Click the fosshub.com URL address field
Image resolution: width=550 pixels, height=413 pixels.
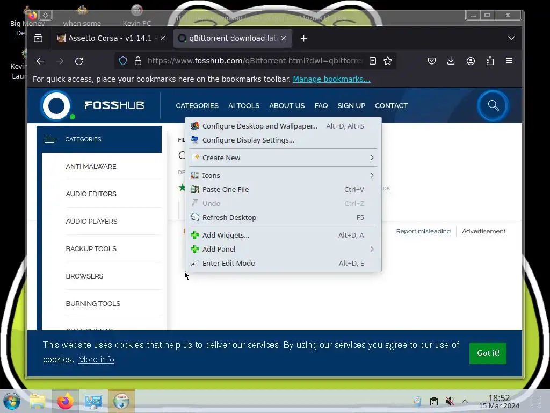tap(255, 61)
